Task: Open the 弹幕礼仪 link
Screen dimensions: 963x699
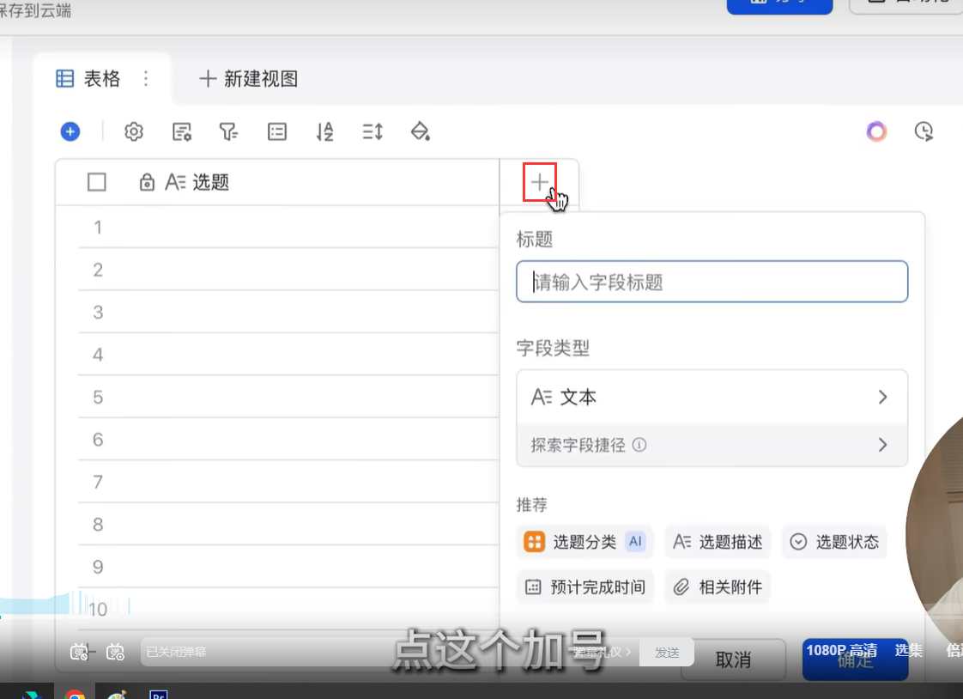Action: [602, 653]
